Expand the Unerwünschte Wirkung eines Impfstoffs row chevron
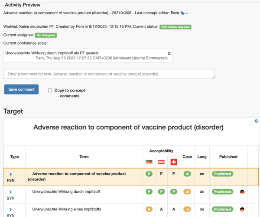This screenshot has height=217, width=260. 10,210
